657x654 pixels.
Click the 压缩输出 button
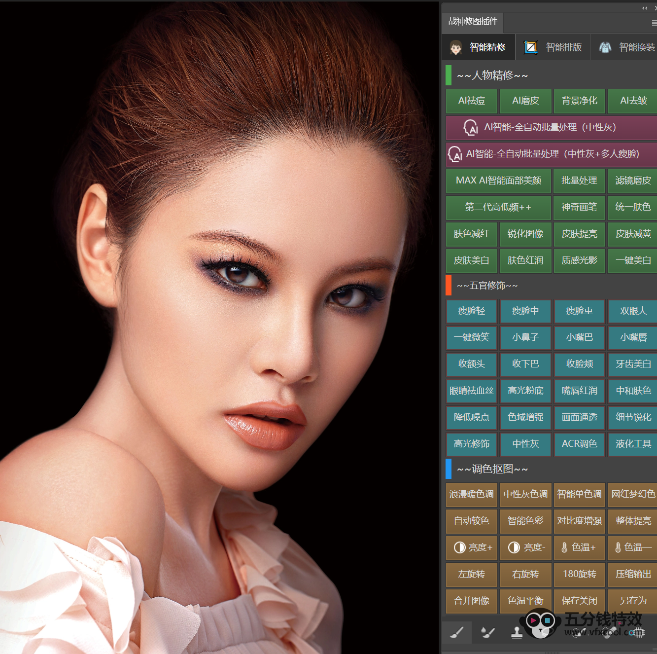pos(633,574)
